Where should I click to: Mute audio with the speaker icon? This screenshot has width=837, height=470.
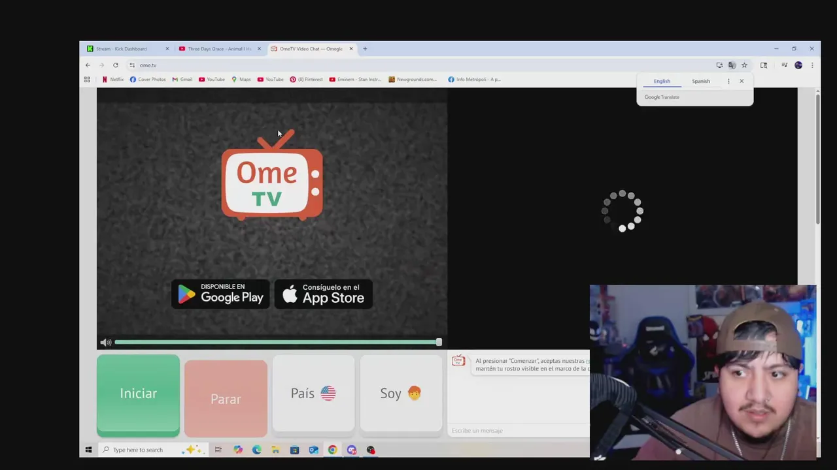pos(105,342)
